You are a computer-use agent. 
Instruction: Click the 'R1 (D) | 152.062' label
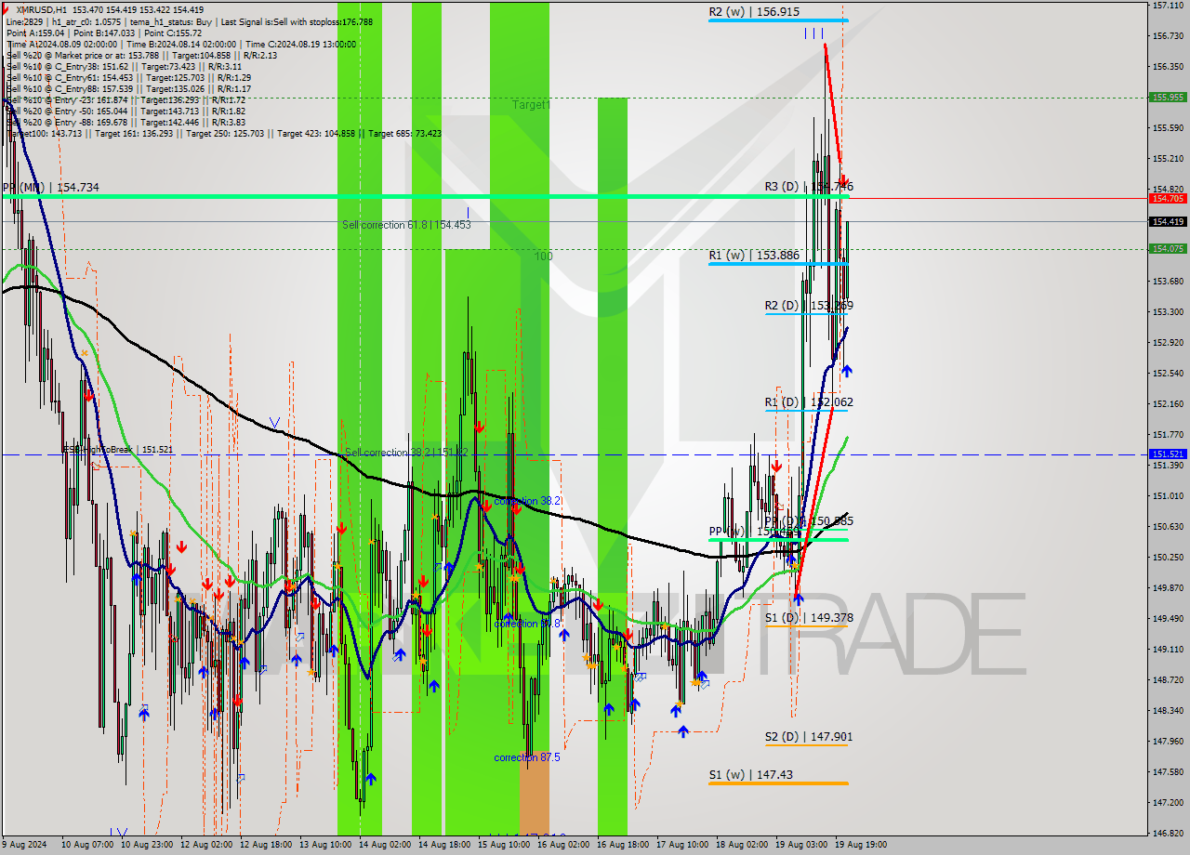pos(809,401)
